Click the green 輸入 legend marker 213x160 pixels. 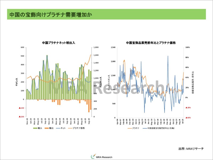pos(35,128)
